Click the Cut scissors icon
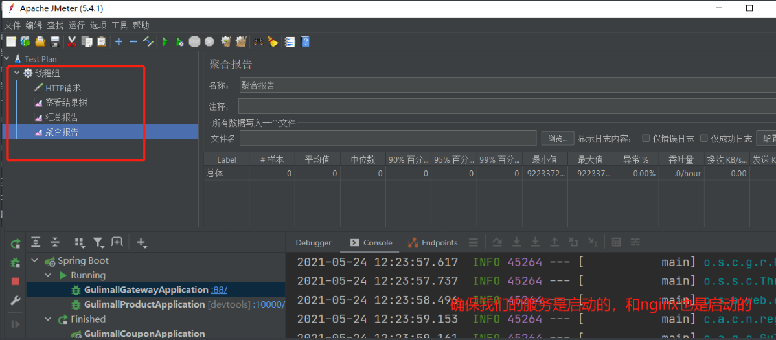The width and height of the screenshot is (776, 340). [72, 41]
